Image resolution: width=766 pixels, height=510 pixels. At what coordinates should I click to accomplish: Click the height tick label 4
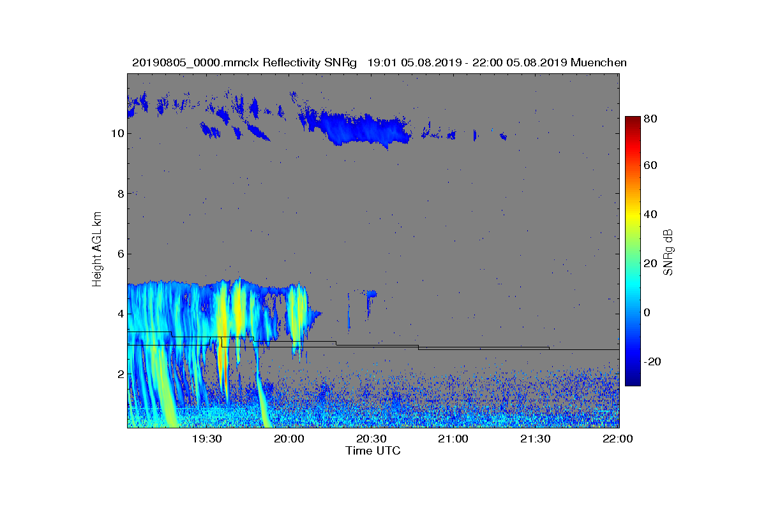pyautogui.click(x=119, y=314)
